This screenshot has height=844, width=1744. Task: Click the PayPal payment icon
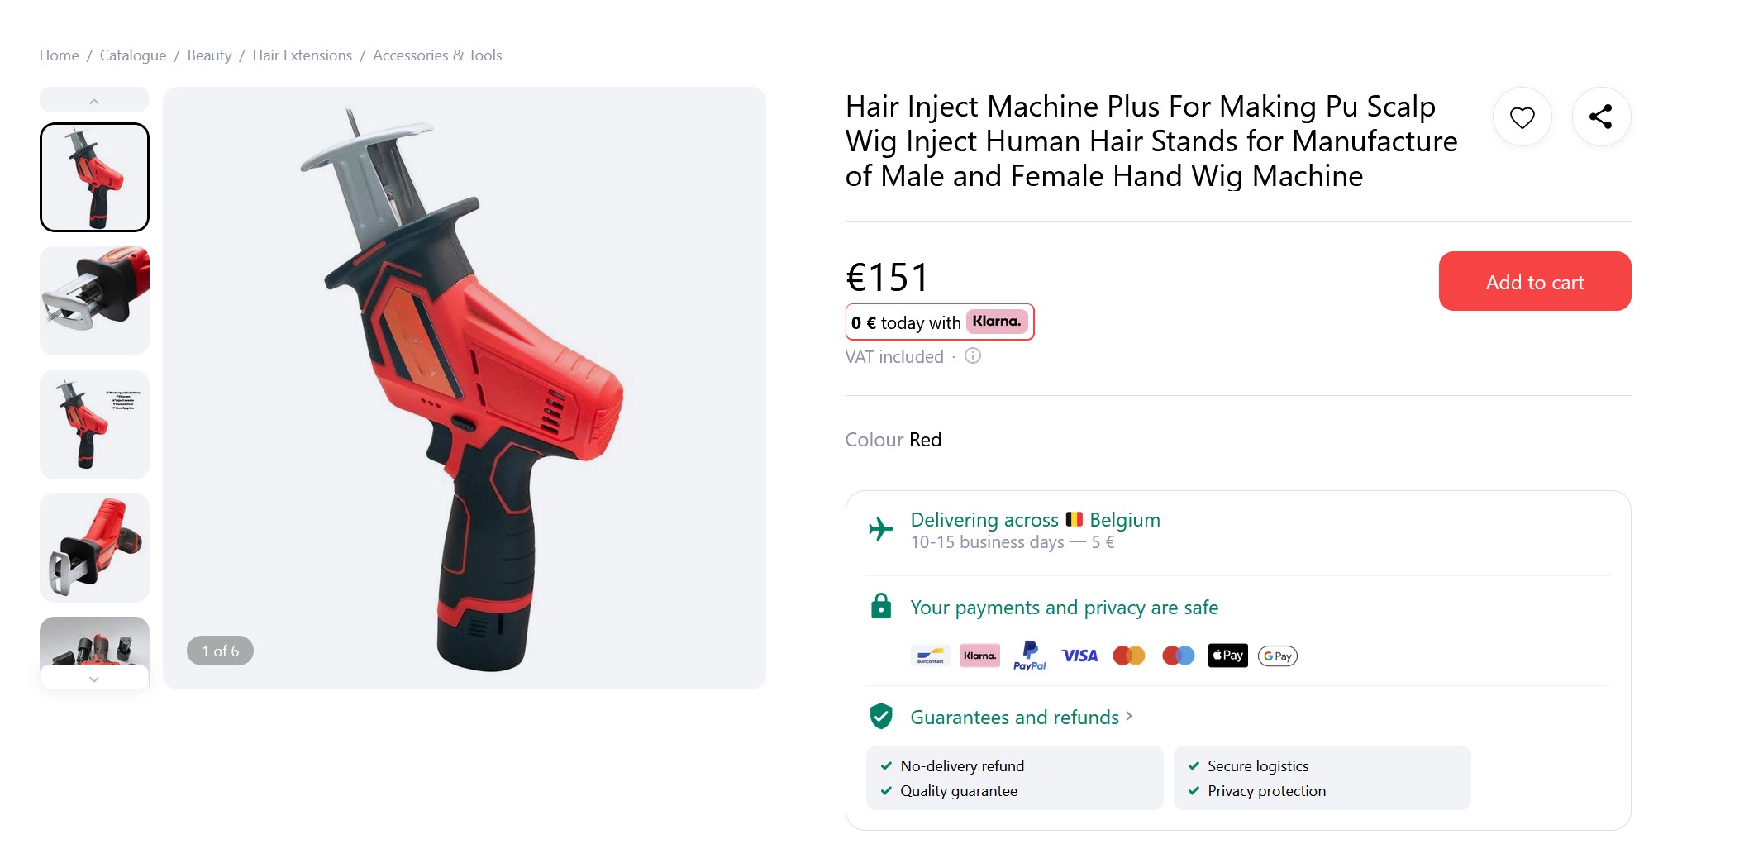[x=1029, y=656]
